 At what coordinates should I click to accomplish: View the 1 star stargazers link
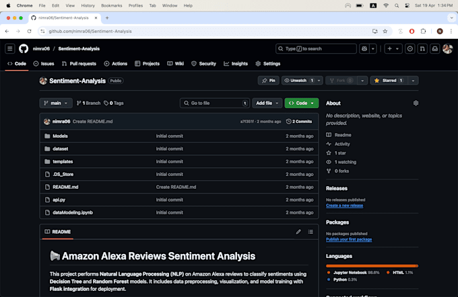point(336,153)
